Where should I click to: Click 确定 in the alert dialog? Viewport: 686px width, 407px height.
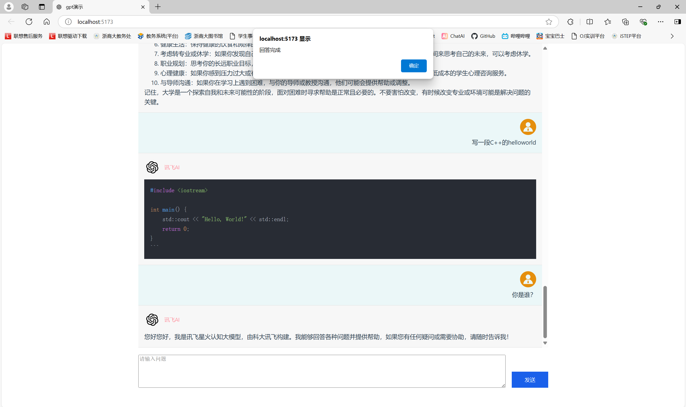point(413,66)
